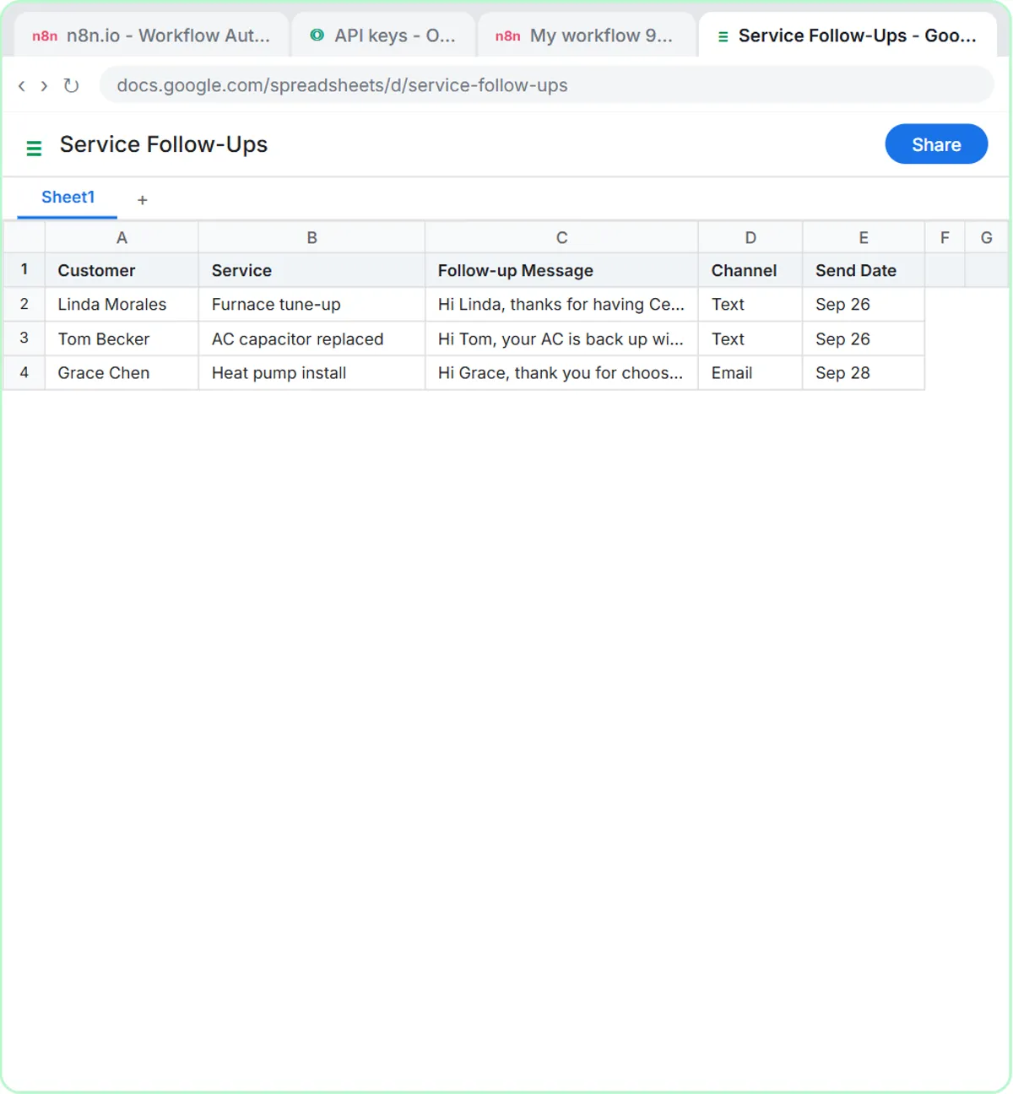Select the Service Follow-Ups browser tab
Screen dimensions: 1013x1094
(x=848, y=35)
